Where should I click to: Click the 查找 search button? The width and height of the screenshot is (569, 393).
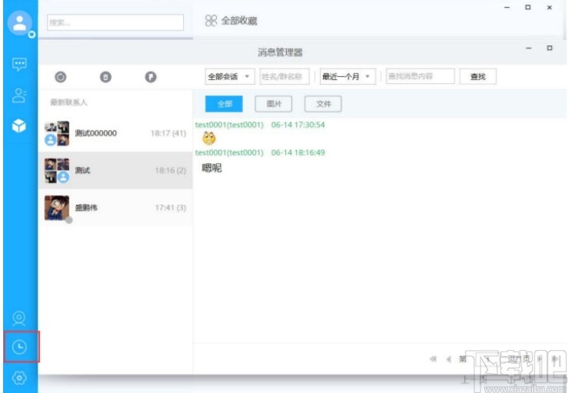point(478,77)
